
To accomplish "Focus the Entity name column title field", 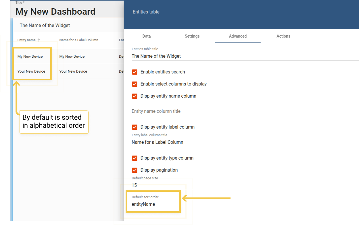I will (x=245, y=111).
